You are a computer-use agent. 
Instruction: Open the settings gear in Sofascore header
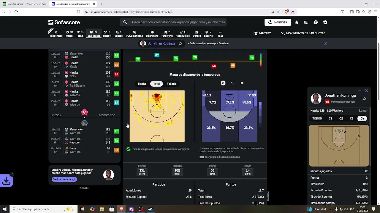pyautogui.click(x=325, y=22)
